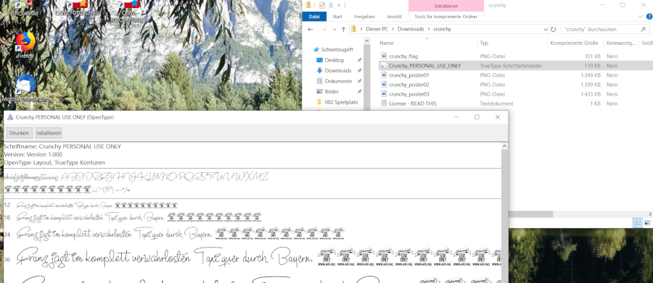Click the crunchy search input field

[x=601, y=30]
